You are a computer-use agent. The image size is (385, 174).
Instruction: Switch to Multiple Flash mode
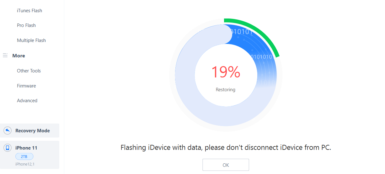click(x=31, y=40)
